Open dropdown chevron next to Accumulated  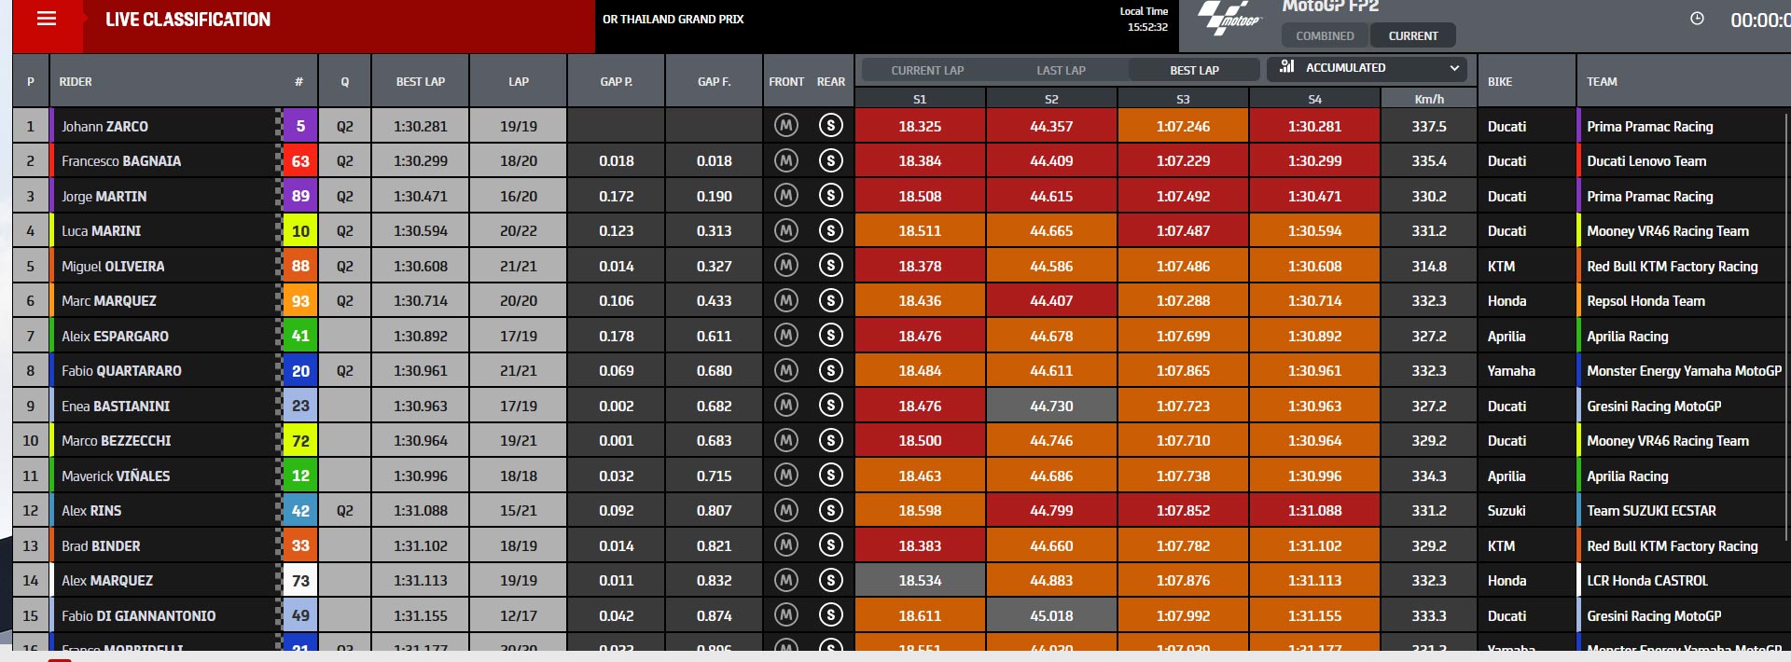click(x=1453, y=68)
